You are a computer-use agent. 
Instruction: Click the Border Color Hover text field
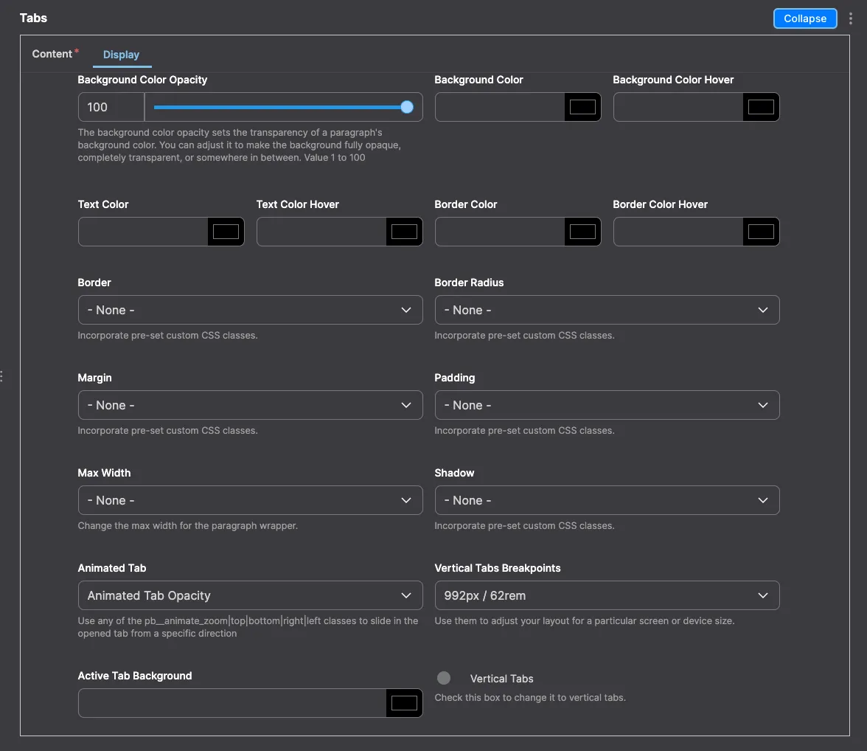pos(678,232)
